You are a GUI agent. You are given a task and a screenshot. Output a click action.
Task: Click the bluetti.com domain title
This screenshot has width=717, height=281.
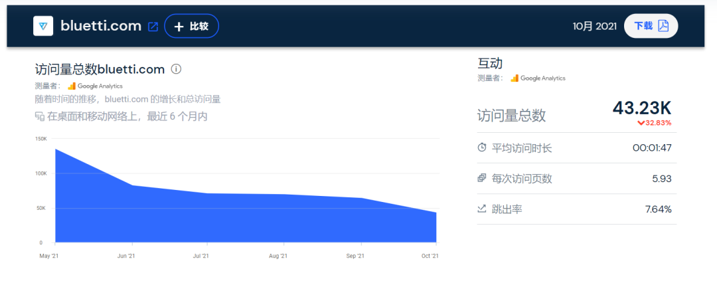pyautogui.click(x=101, y=26)
